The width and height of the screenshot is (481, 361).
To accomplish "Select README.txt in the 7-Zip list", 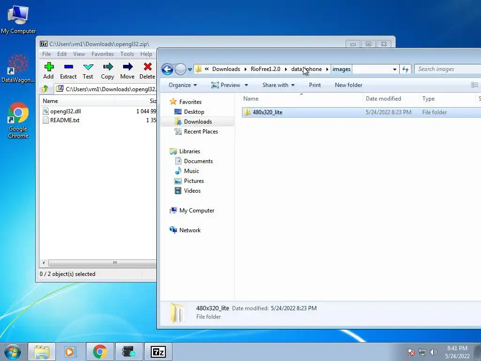I will pos(65,120).
